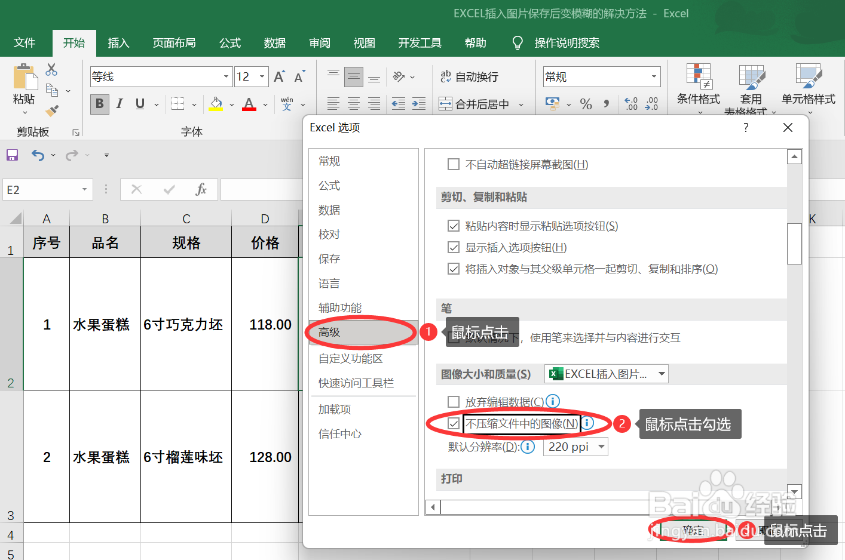
Task: Expand the merge and center dropdown arrow
Action: pyautogui.click(x=521, y=104)
